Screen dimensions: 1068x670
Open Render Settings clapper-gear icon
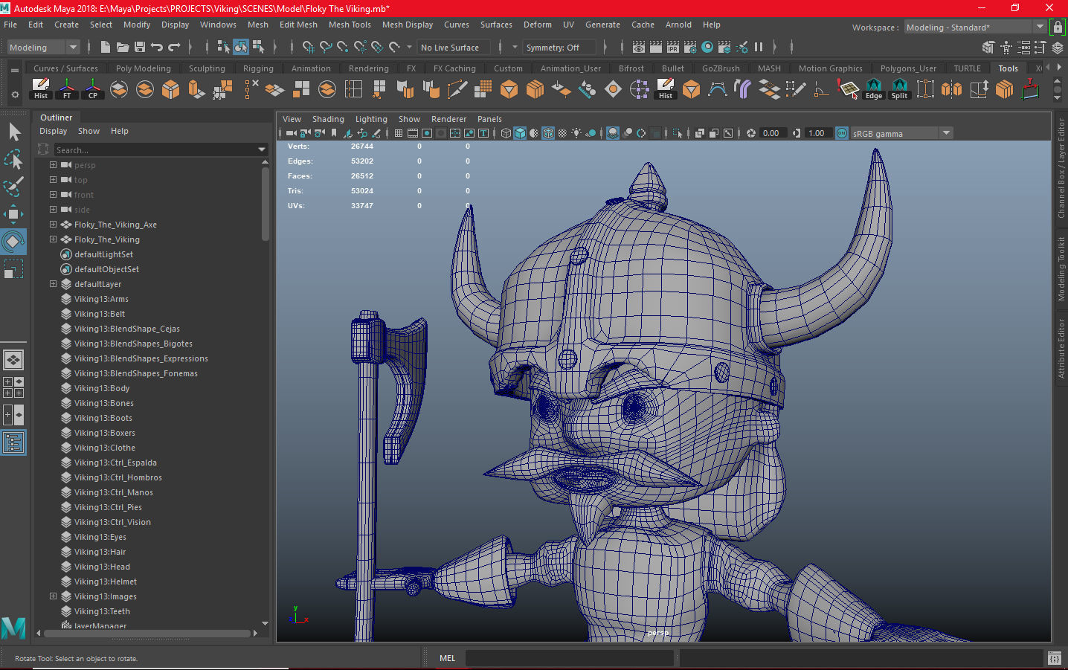click(690, 47)
